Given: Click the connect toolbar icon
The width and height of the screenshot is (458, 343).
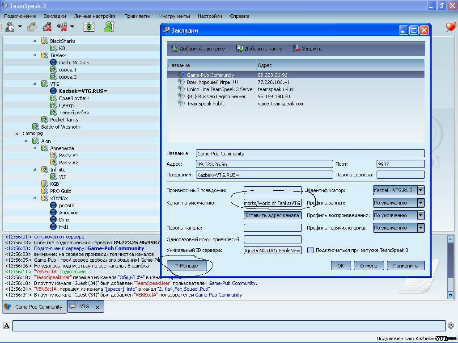Looking at the screenshot, I should [x=10, y=27].
